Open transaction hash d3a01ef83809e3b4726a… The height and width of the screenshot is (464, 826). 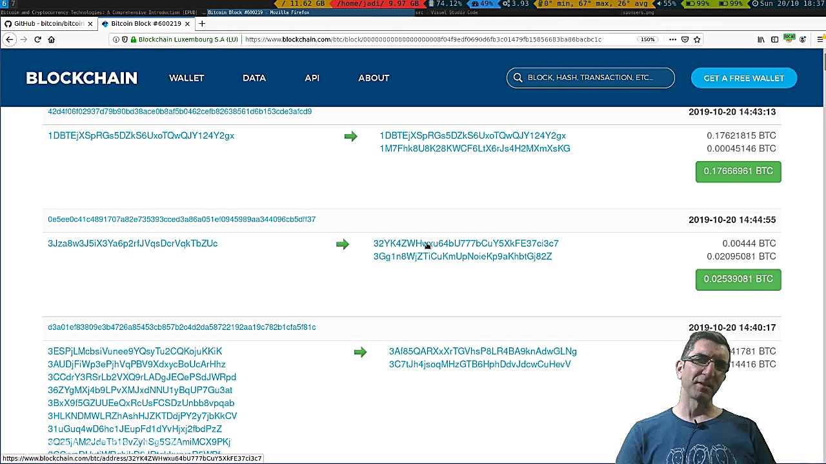pos(181,327)
